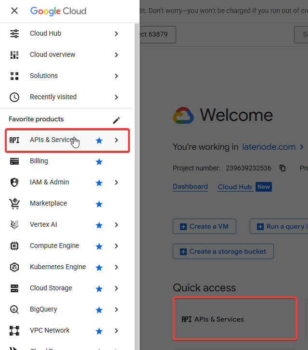Follow the Cloud Hub link in Welcome
This screenshot has width=308, height=350.
tap(235, 187)
